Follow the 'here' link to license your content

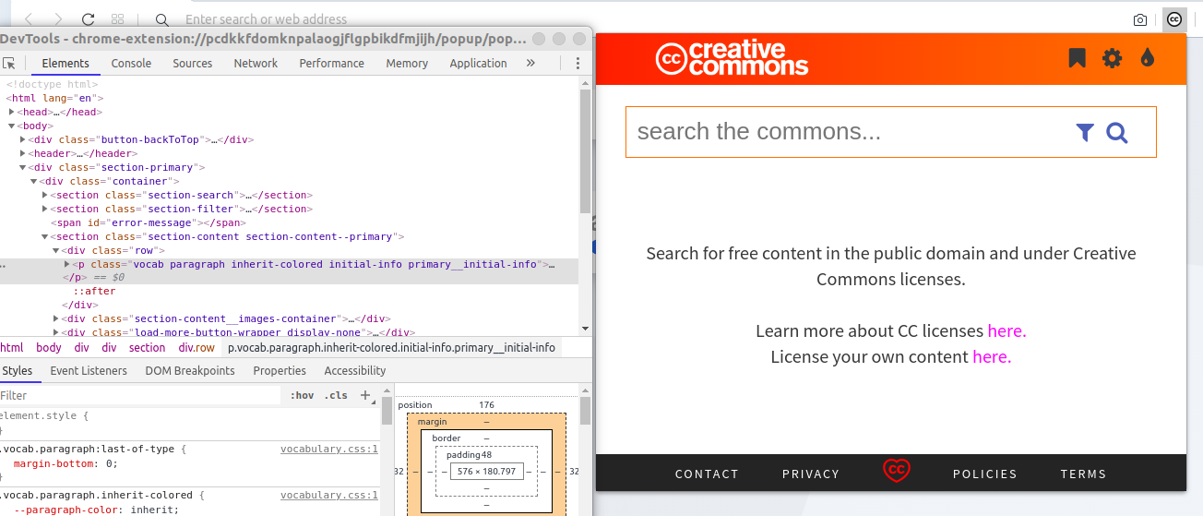[x=992, y=356]
